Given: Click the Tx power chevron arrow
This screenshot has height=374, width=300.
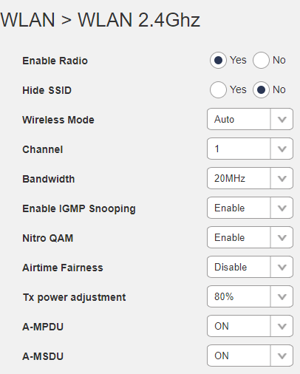Looking at the screenshot, I should tap(282, 297).
